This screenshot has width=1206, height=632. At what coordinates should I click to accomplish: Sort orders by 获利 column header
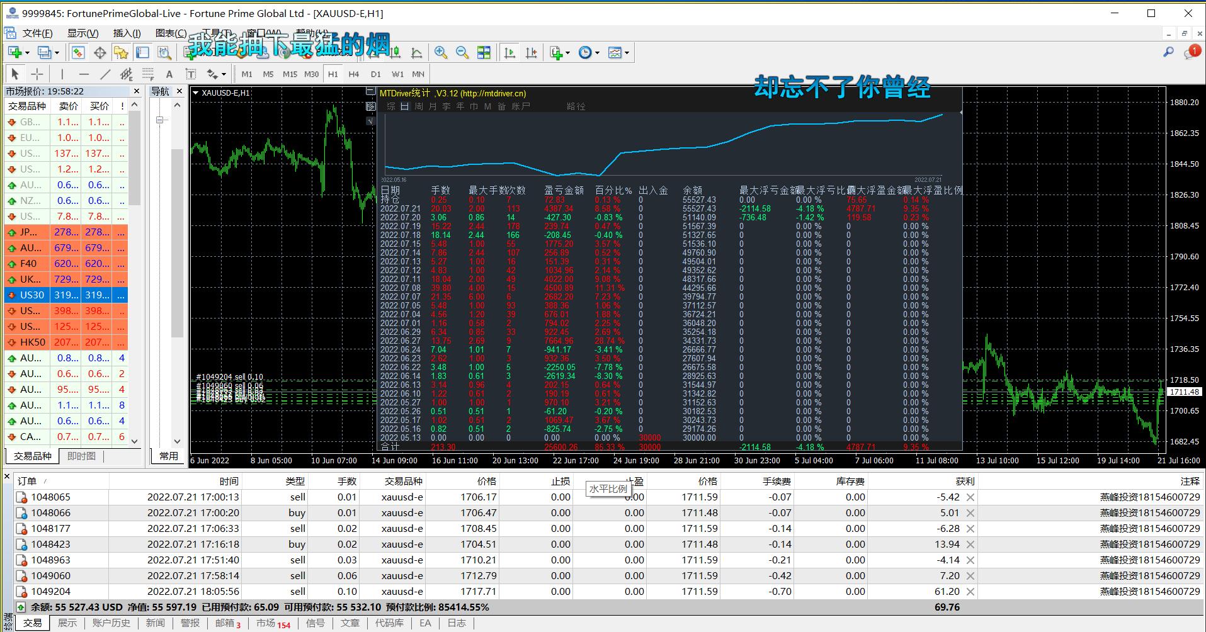click(x=965, y=482)
